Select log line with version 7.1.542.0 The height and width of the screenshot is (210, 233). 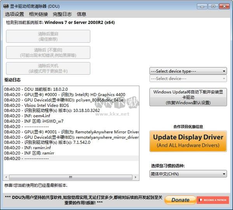(71, 142)
